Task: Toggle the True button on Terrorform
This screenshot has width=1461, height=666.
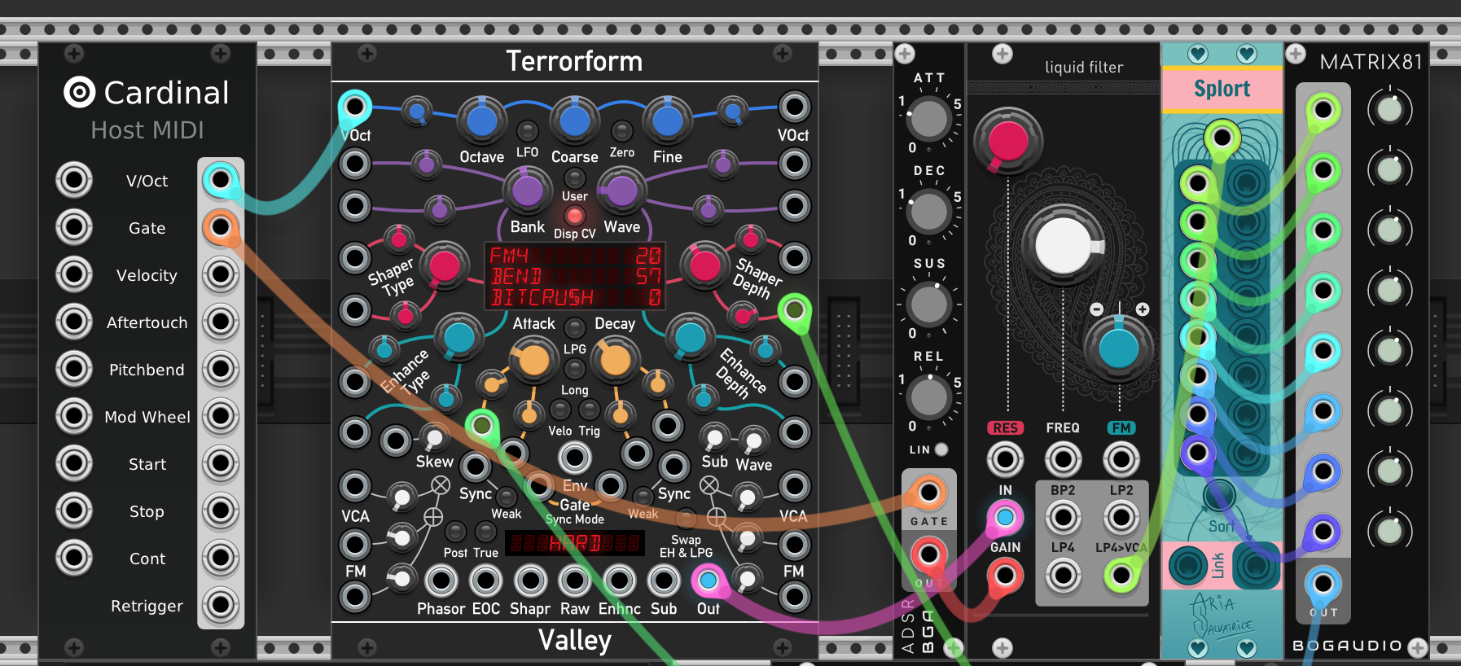Action: pos(486,532)
